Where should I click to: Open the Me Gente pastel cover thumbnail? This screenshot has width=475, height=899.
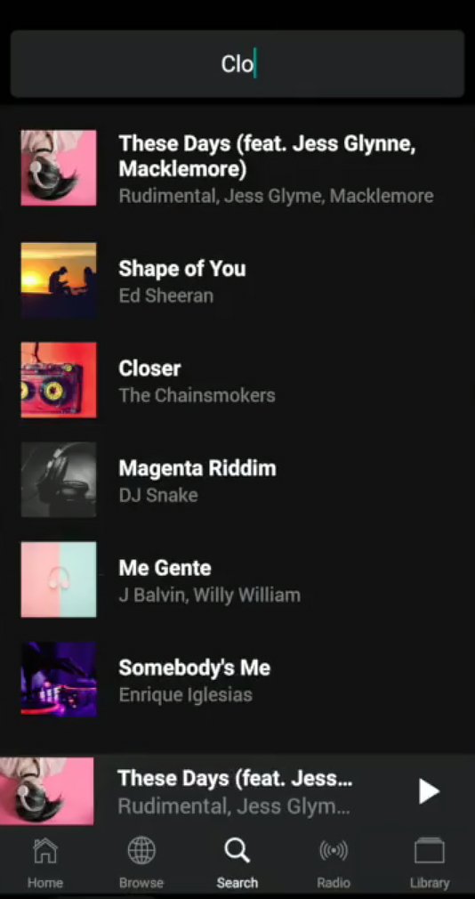click(x=59, y=579)
